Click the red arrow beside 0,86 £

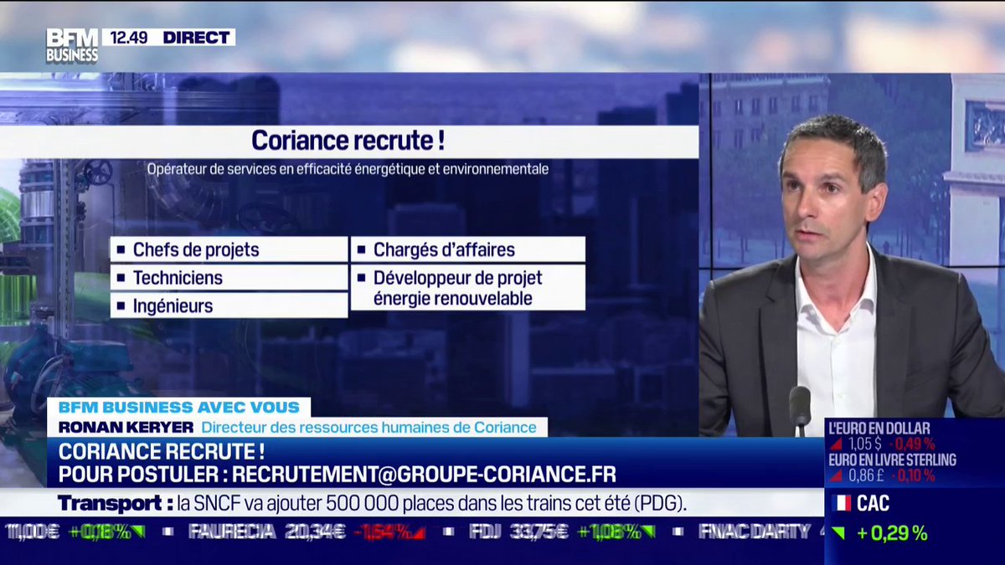[836, 475]
